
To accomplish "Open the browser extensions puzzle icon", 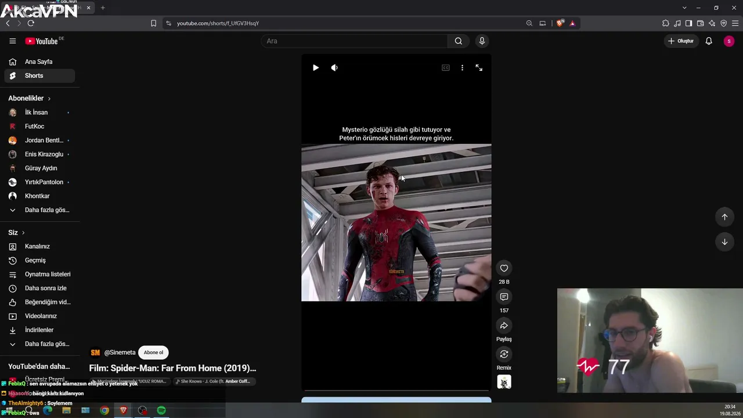I will [666, 23].
